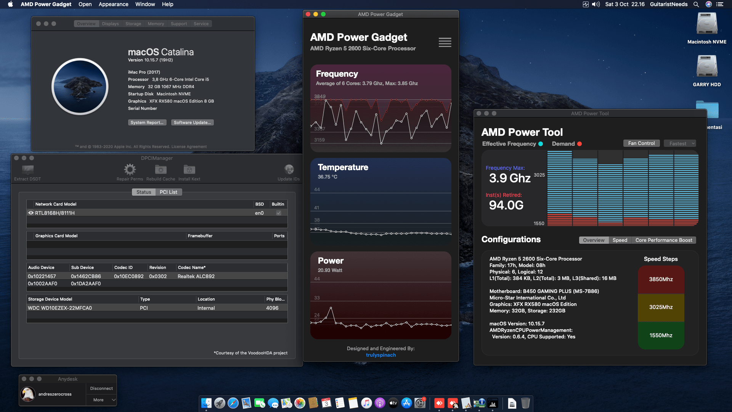Click the Install Kext folder icon
The image size is (732, 412).
[189, 170]
